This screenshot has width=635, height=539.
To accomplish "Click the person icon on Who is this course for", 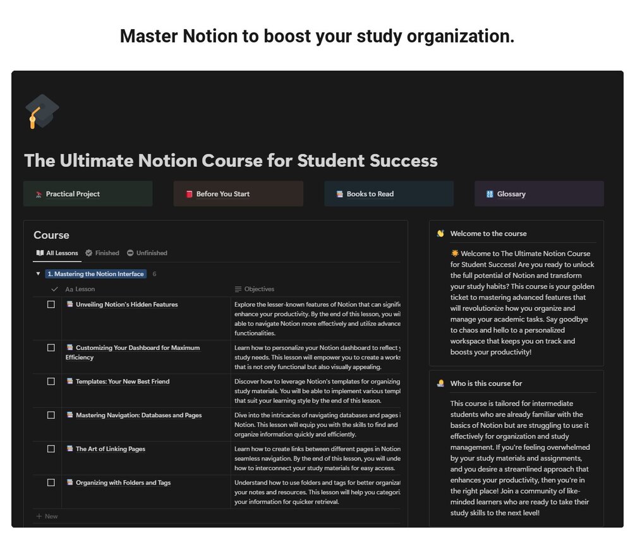I will click(440, 384).
